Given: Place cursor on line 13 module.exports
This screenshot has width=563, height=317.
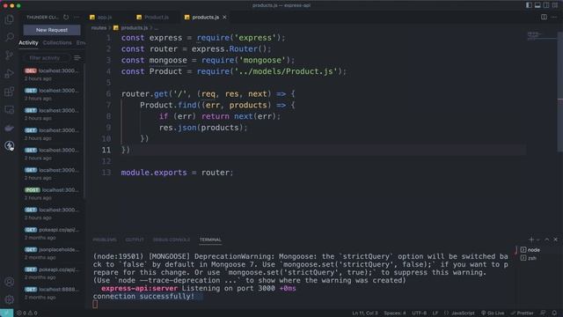Looking at the screenshot, I should 154,173.
